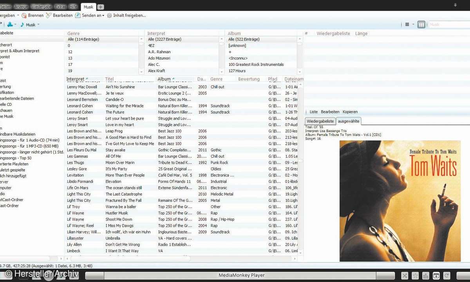Select the track The Last Catastrophe

124,194
